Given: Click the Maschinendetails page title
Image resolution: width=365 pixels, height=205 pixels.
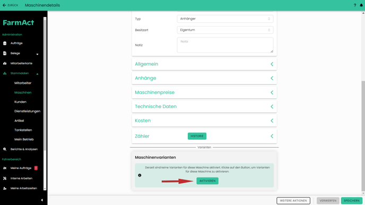Looking at the screenshot, I should click(42, 5).
